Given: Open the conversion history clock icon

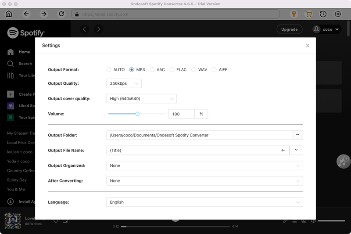Looking at the screenshot, I should pos(323,14).
